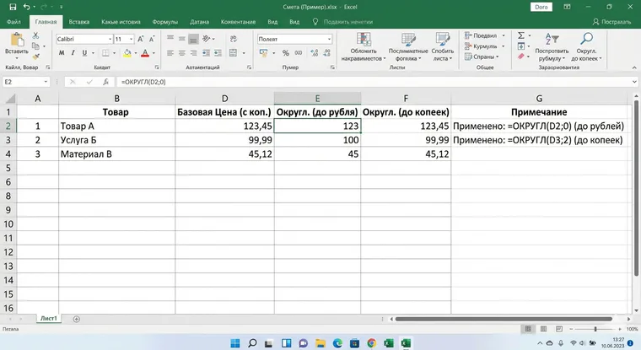Viewport: 641px width, 350px height.
Task: Open cell styles icon
Action: tap(442, 40)
